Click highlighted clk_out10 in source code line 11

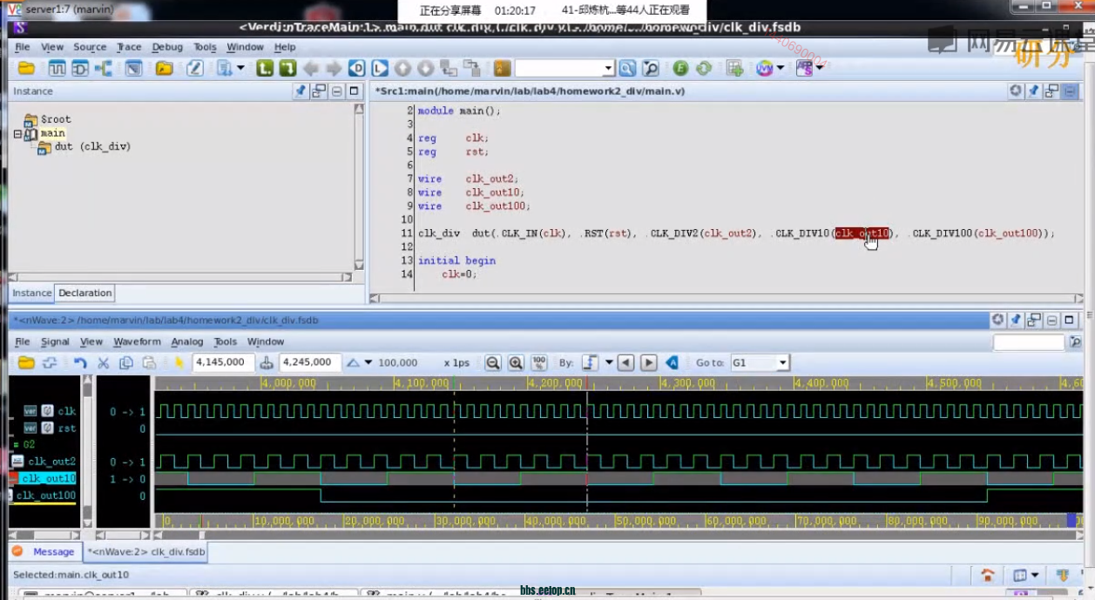click(862, 233)
